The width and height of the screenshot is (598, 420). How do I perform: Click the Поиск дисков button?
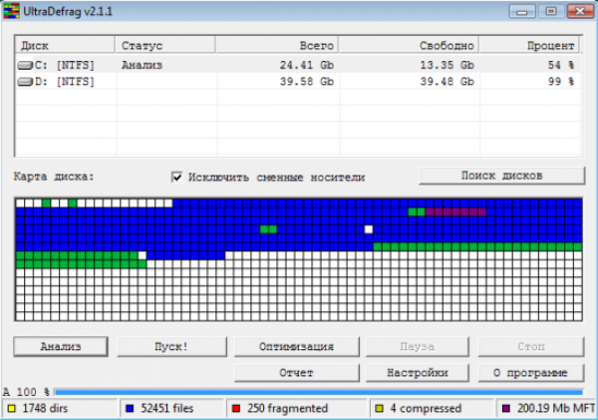click(501, 176)
